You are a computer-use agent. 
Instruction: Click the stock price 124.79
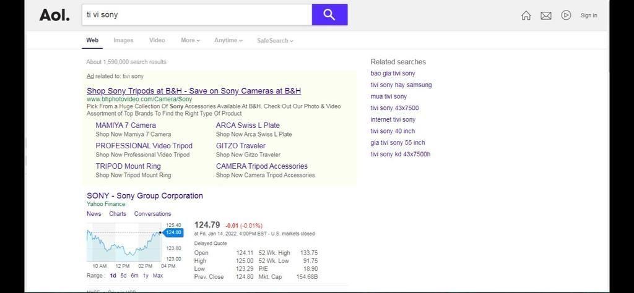point(207,225)
